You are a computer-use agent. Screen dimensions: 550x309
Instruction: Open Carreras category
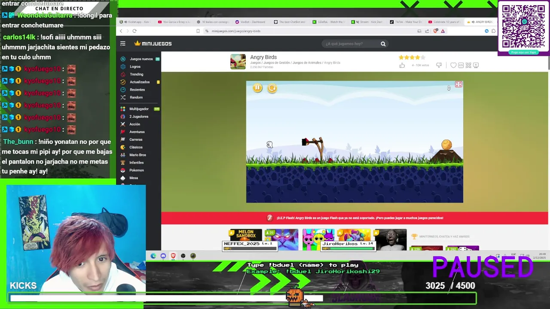(x=136, y=140)
